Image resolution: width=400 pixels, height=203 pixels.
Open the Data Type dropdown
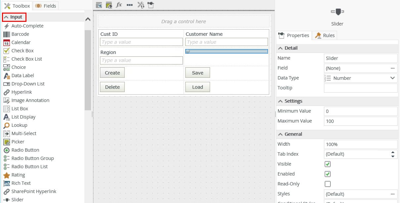point(360,78)
